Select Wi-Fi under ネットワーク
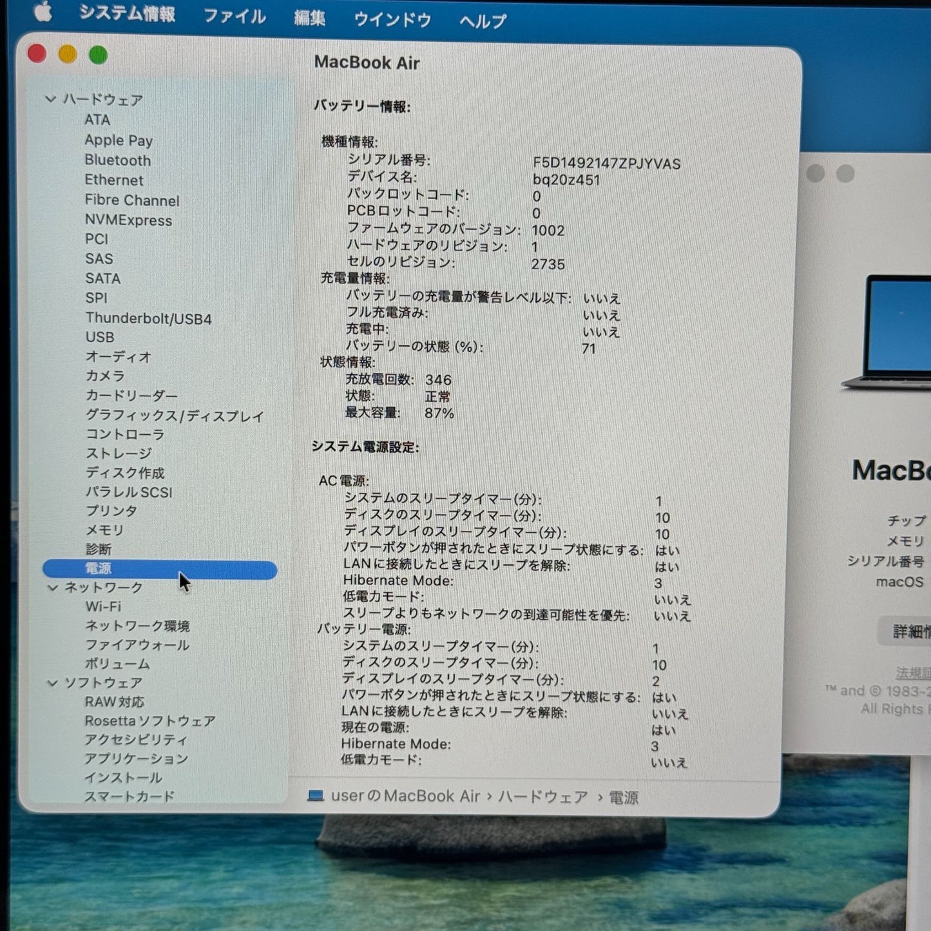931x931 pixels. [103, 607]
